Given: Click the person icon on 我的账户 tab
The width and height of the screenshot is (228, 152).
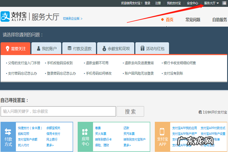Looking at the screenshot, I should (38, 48).
